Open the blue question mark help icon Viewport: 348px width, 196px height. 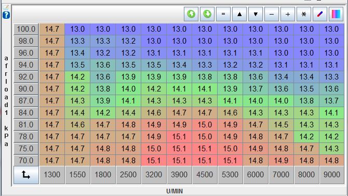[x=6, y=15]
